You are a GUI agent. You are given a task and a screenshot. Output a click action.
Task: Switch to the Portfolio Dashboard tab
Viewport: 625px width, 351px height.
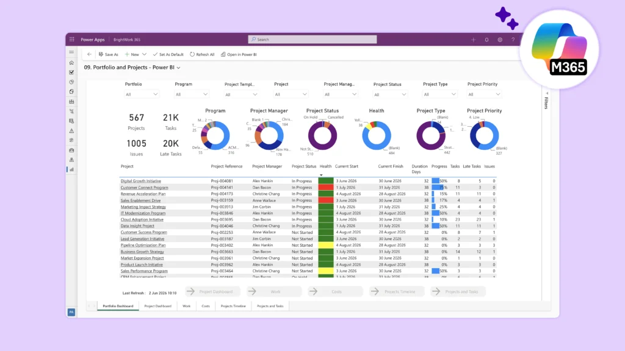pyautogui.click(x=118, y=306)
